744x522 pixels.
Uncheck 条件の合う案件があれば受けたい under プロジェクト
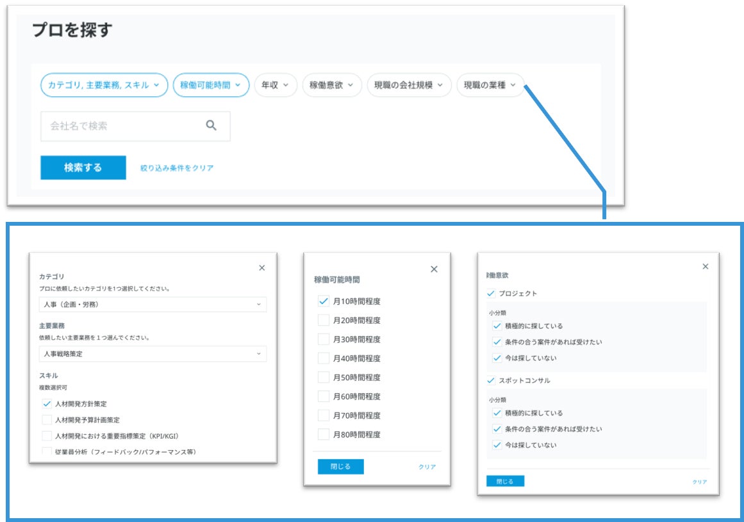(497, 342)
